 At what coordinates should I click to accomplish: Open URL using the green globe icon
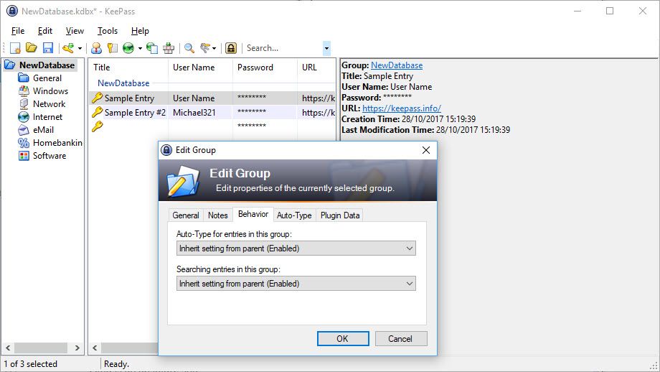pos(128,48)
